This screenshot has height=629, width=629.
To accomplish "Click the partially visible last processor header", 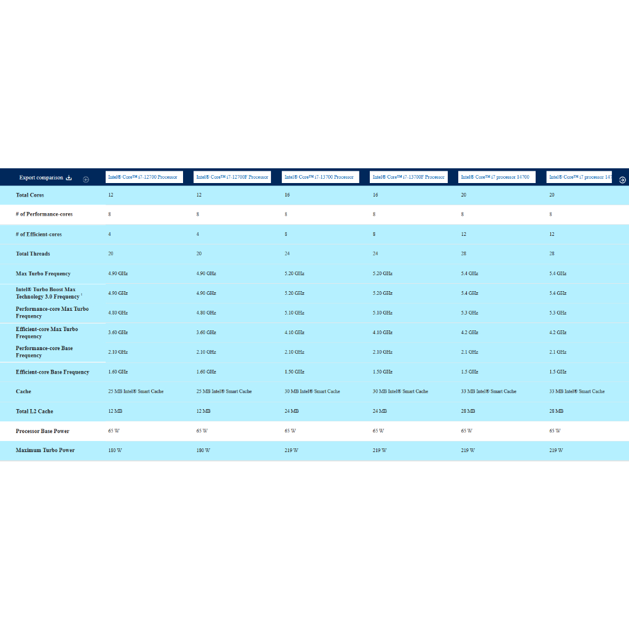I will point(579,177).
